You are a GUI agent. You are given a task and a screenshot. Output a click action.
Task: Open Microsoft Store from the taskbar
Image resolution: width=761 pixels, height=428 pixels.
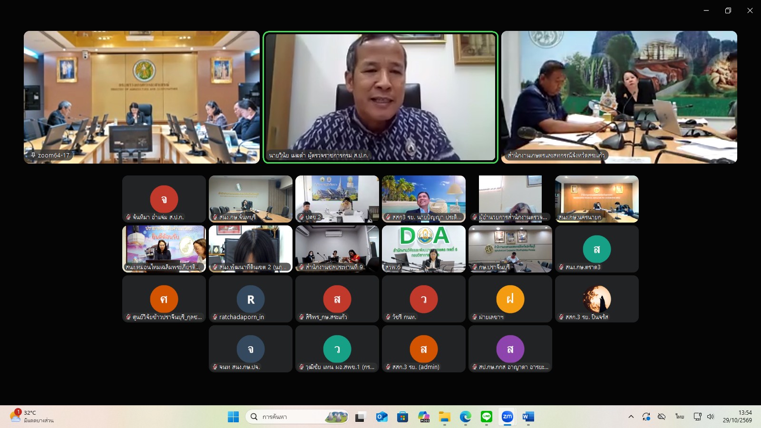(x=402, y=417)
